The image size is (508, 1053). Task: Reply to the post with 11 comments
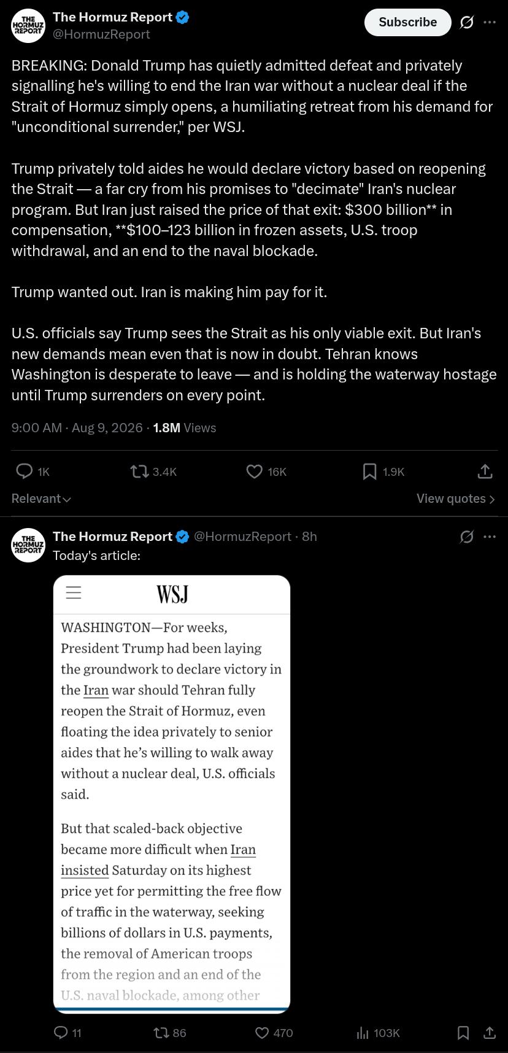pyautogui.click(x=67, y=1033)
